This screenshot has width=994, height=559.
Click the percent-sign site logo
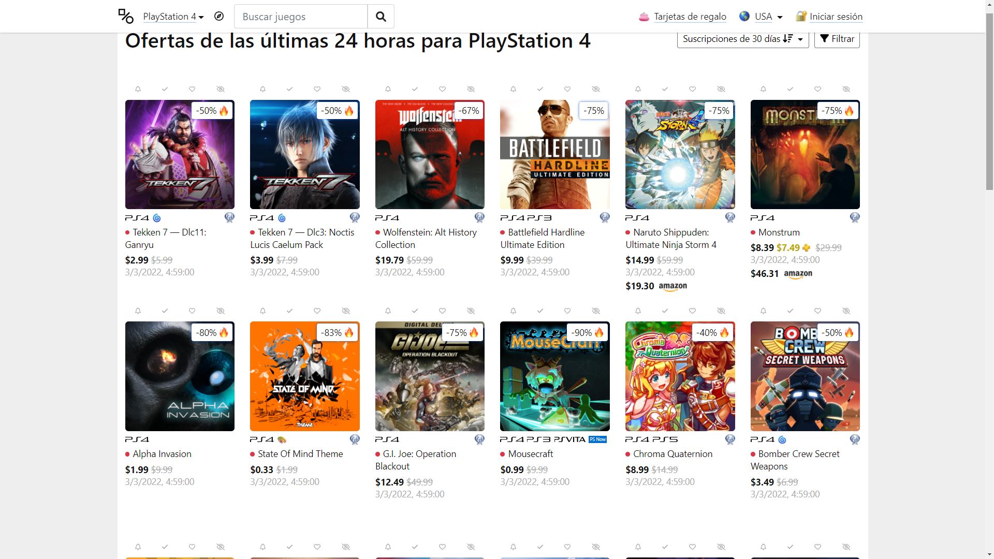[126, 16]
